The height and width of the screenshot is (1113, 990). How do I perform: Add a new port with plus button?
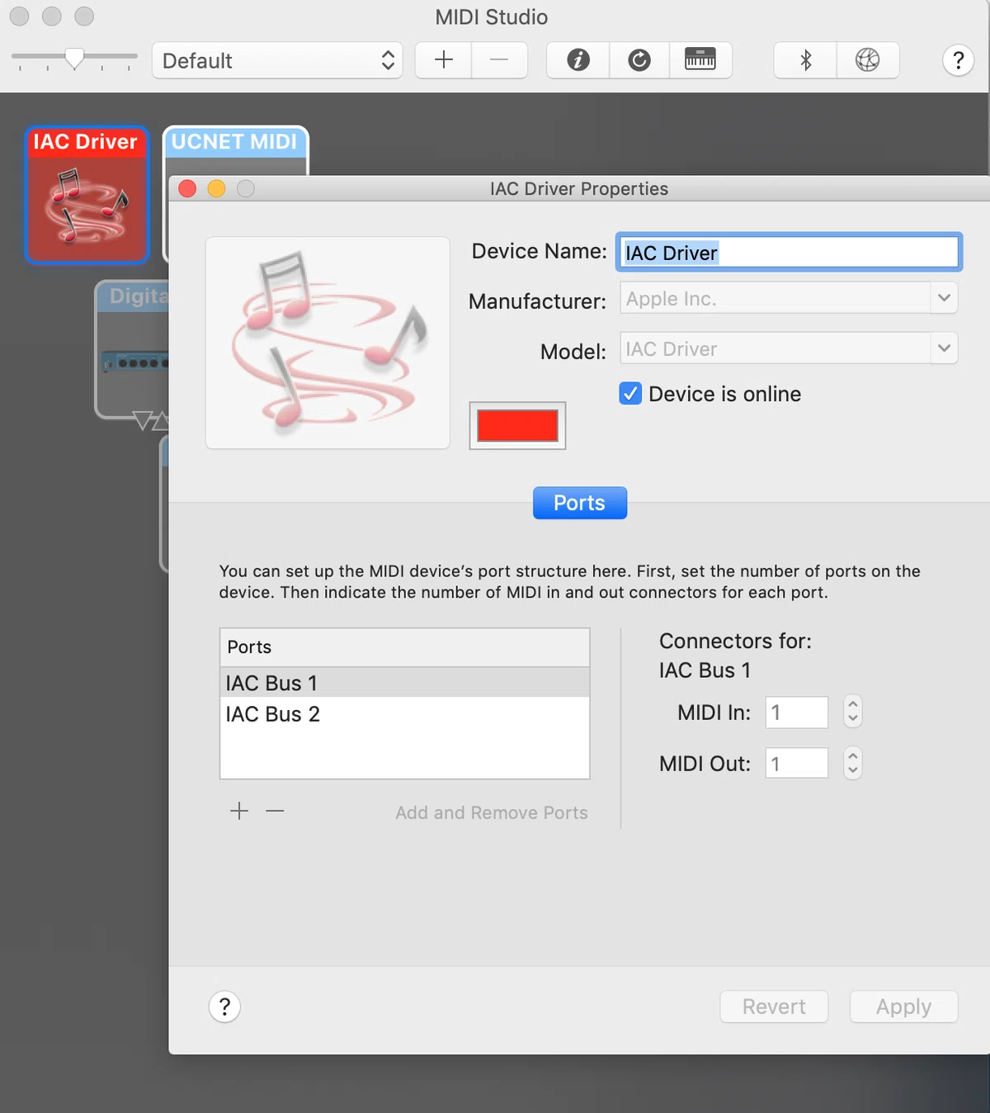pyautogui.click(x=239, y=812)
